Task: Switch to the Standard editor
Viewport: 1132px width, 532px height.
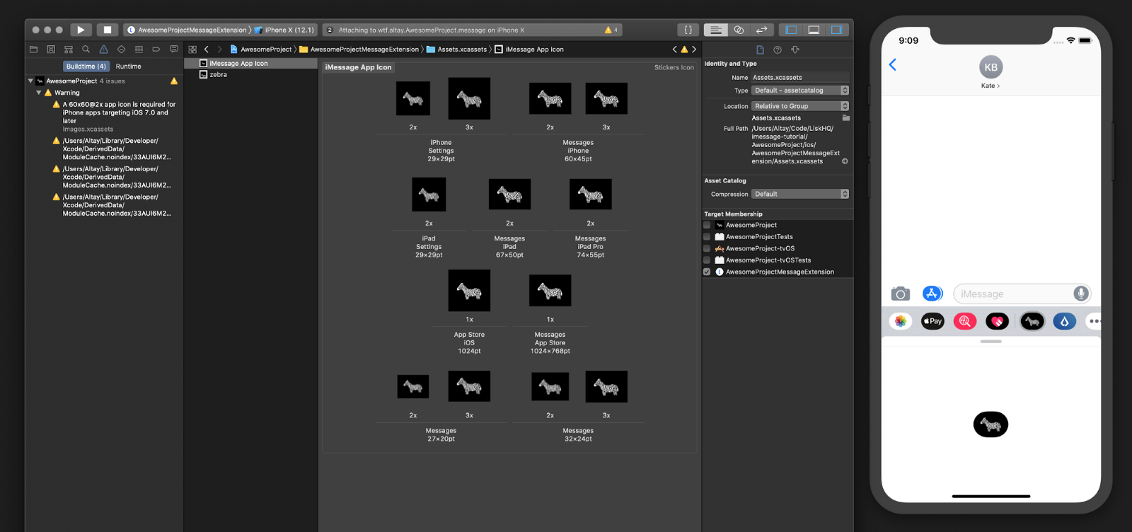Action: [716, 30]
